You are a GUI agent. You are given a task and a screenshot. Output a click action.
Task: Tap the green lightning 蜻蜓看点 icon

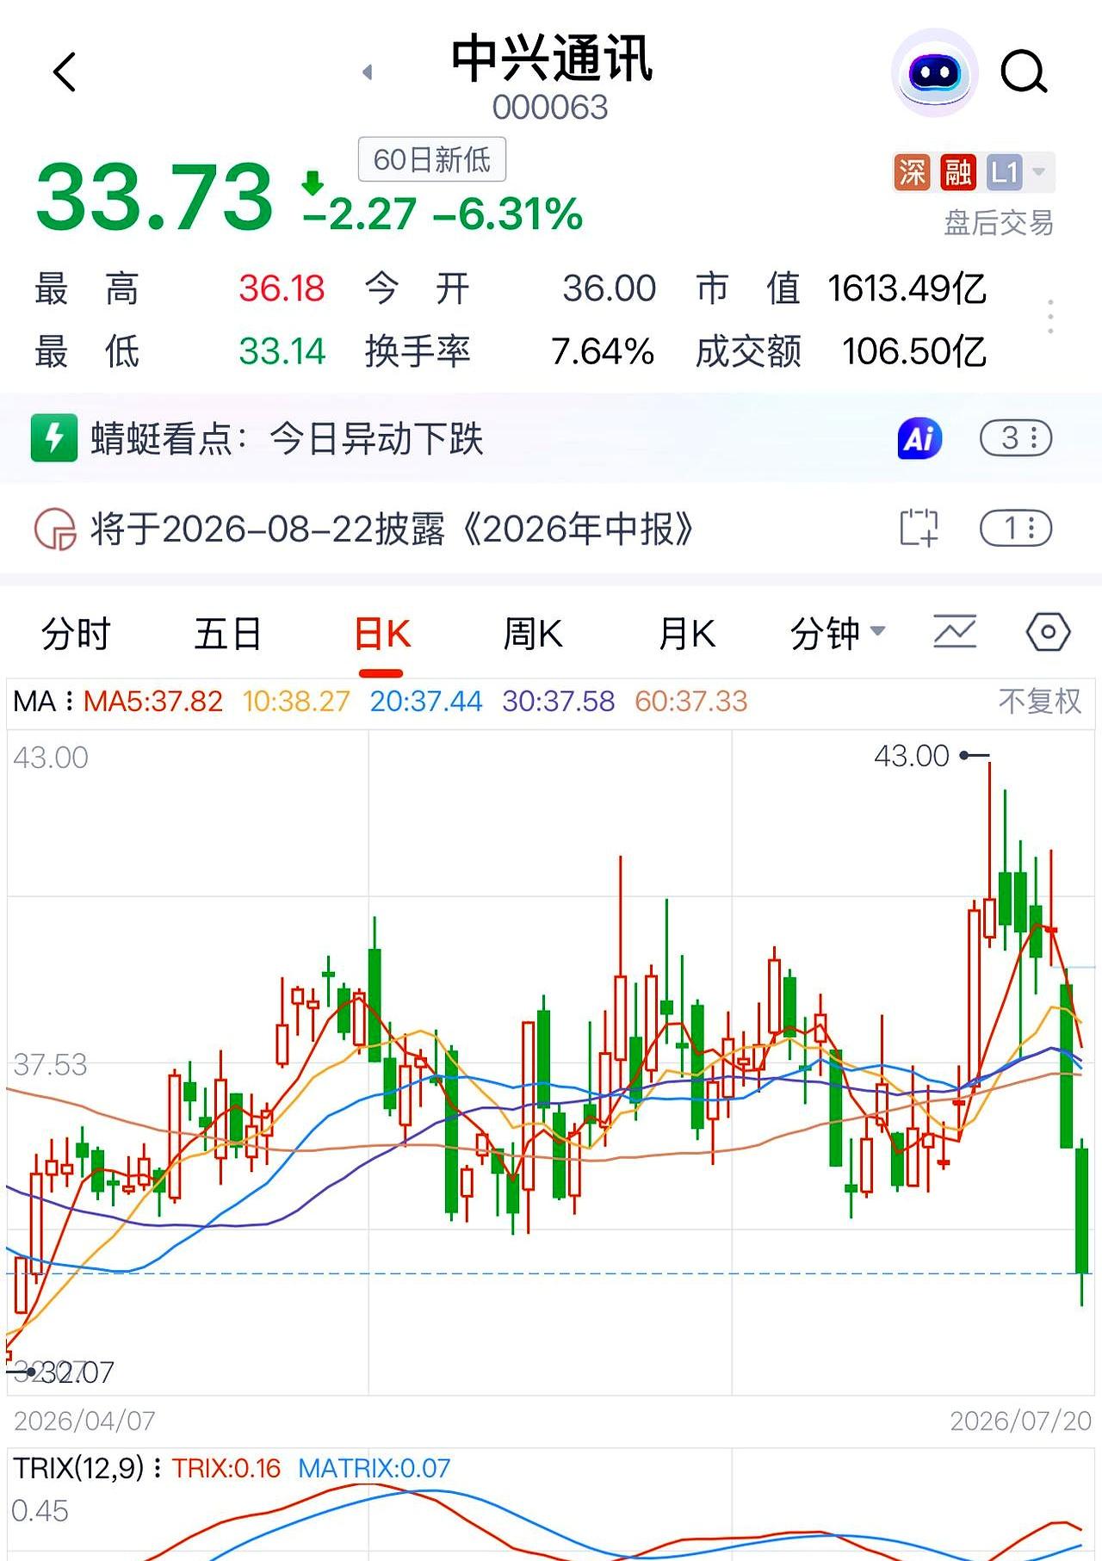[54, 438]
